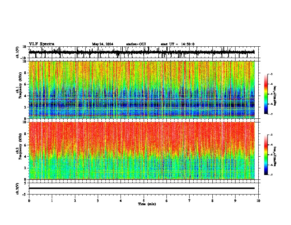
Task: Click the log(PSD) label beside ch.2 color bar
Action: (x=275, y=157)
